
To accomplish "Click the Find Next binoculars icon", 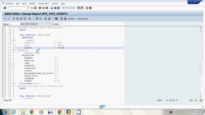I will coord(58,8).
